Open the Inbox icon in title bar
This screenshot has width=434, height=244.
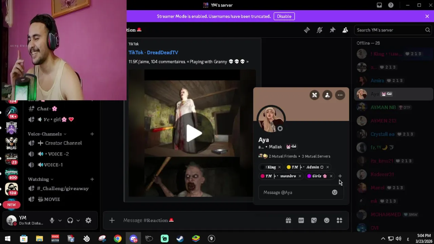point(379,5)
